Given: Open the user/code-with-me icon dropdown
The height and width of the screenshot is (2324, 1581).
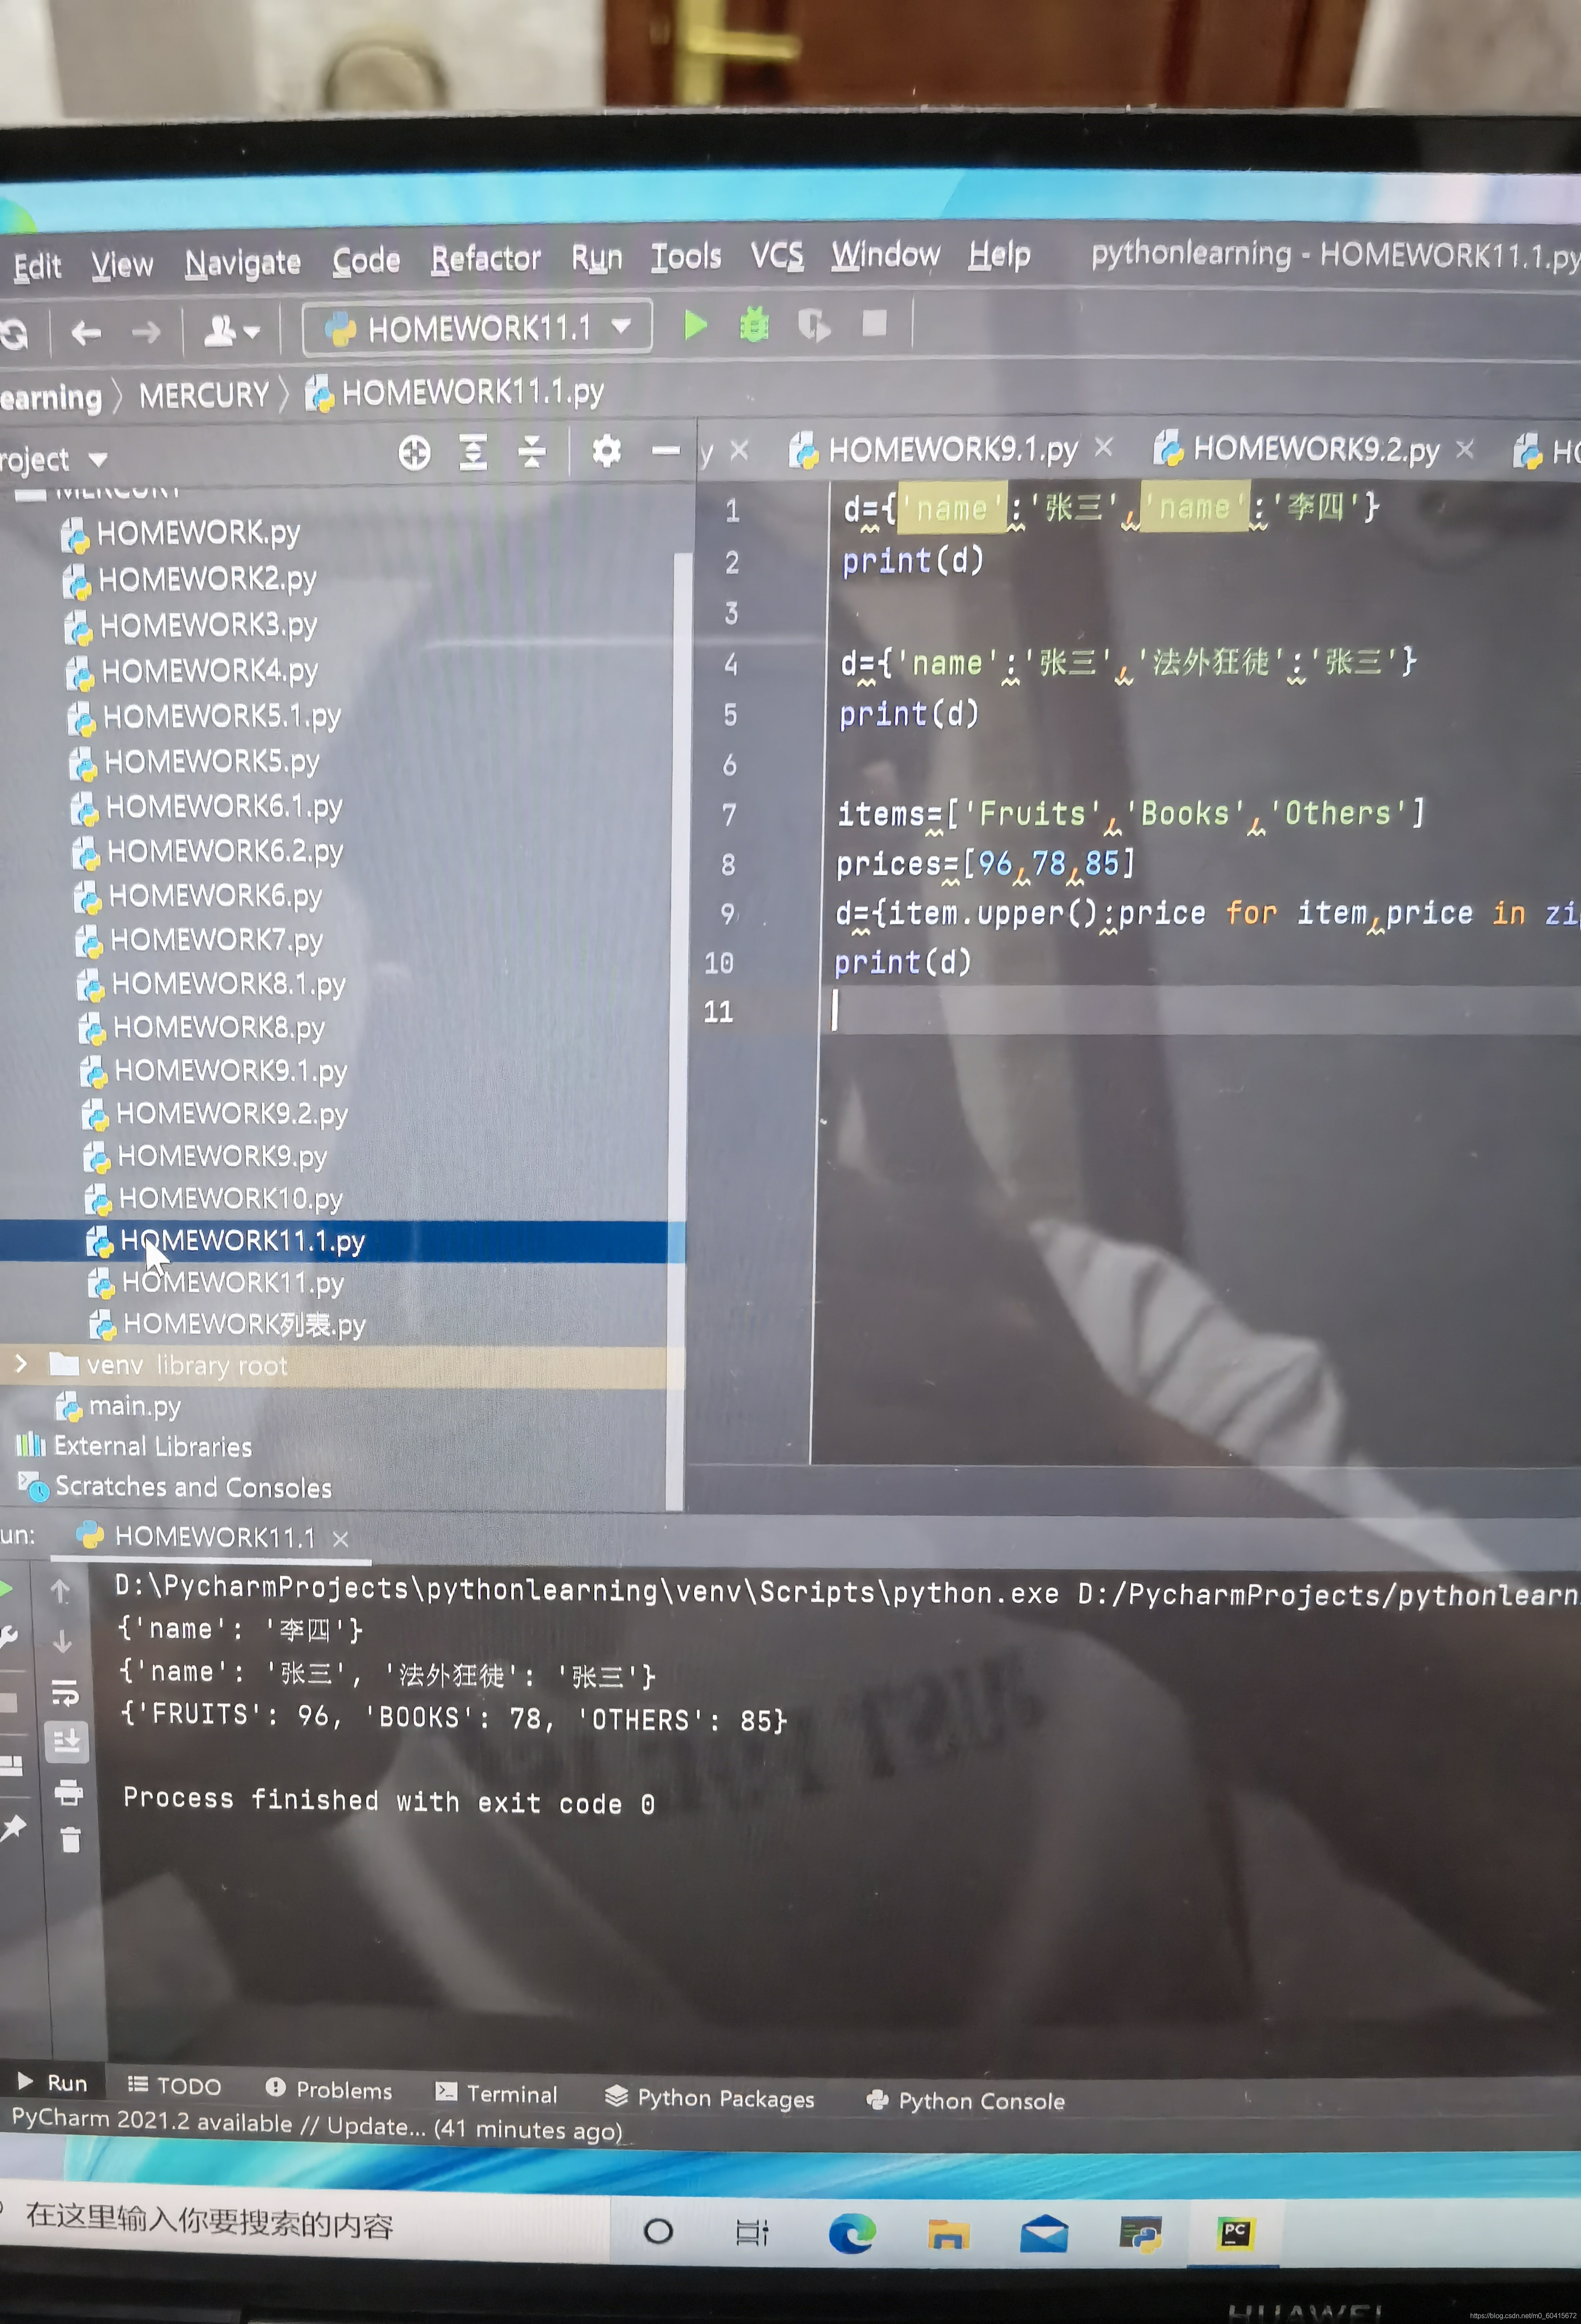Looking at the screenshot, I should 231,330.
